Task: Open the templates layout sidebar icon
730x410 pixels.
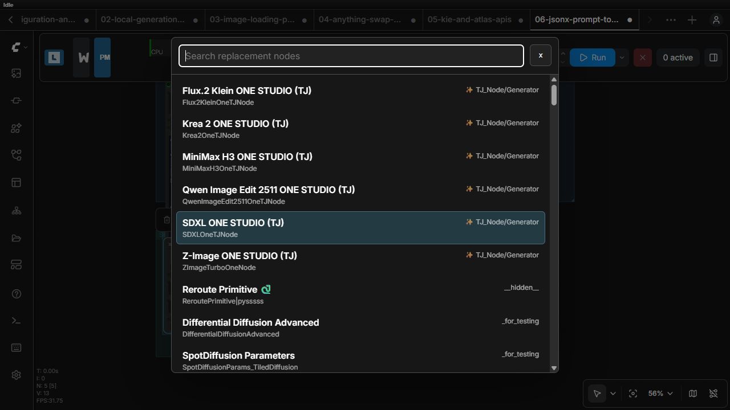Action: tap(16, 183)
